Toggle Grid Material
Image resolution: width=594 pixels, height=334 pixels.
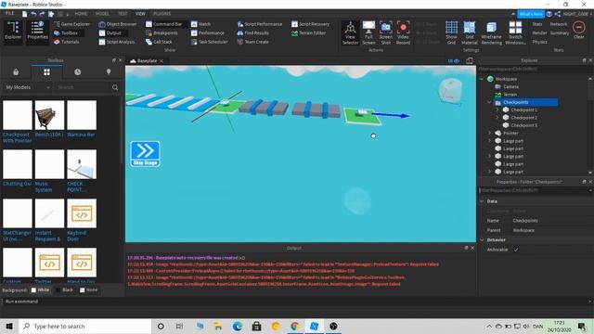(x=470, y=33)
